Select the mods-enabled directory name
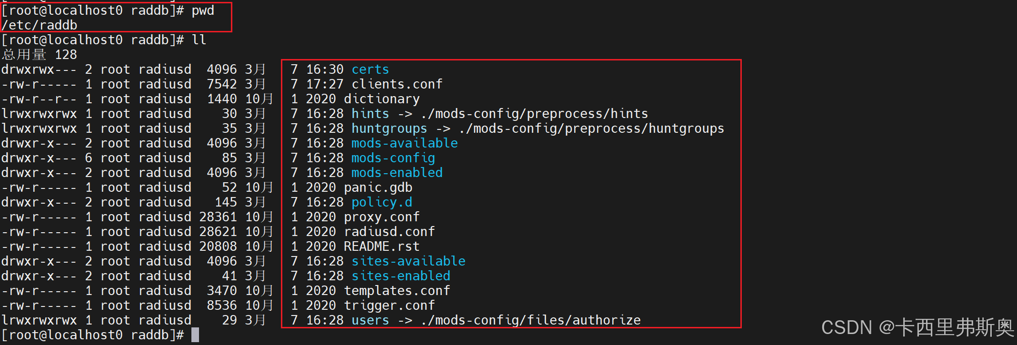Screen dimensions: 1017x345 pos(397,173)
